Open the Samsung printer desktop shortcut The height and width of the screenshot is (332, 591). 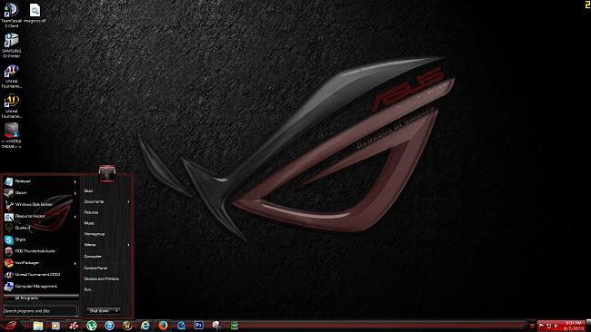coord(11,45)
